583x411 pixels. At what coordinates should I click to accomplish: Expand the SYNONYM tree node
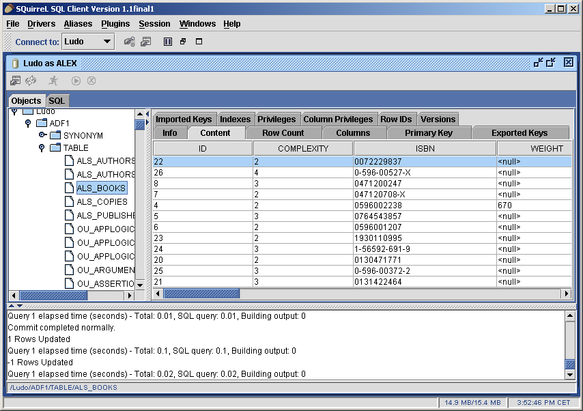pyautogui.click(x=42, y=135)
